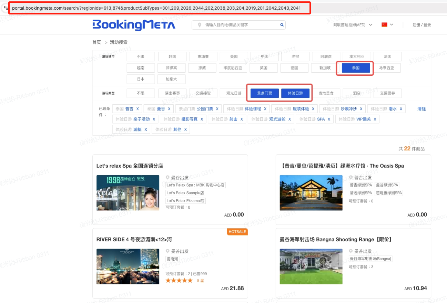Open the language flag dropdown

pyautogui.click(x=387, y=25)
